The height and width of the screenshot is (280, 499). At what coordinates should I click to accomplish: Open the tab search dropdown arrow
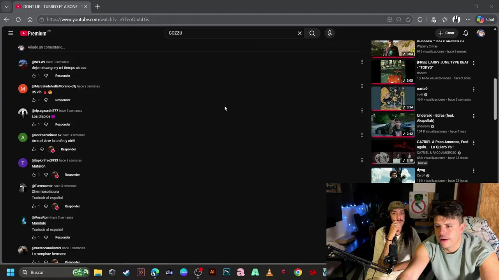click(6, 7)
